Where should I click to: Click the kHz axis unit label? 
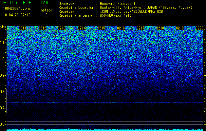(x=3, y=27)
